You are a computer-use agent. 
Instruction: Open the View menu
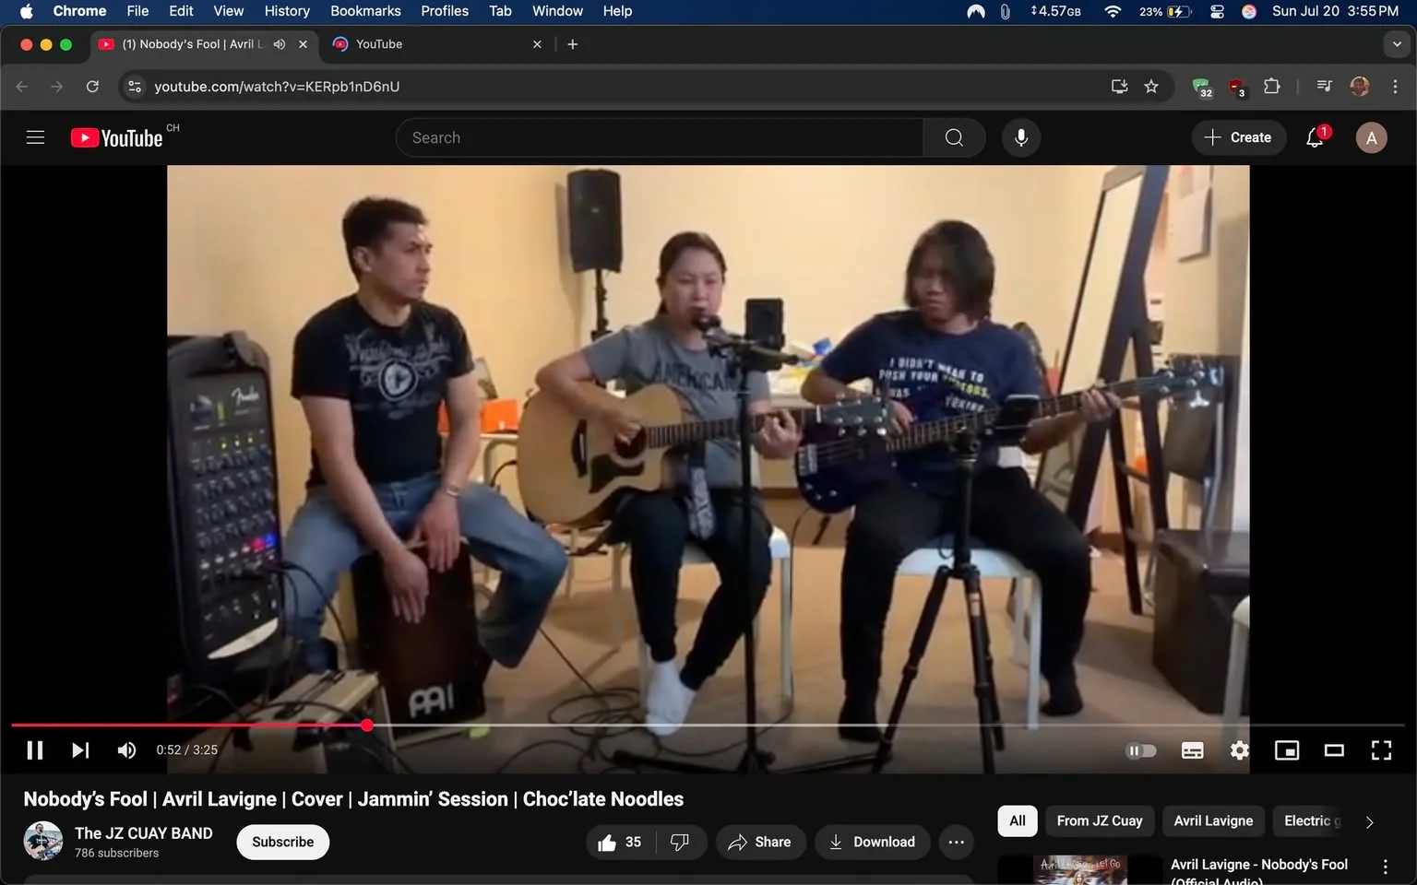click(228, 11)
